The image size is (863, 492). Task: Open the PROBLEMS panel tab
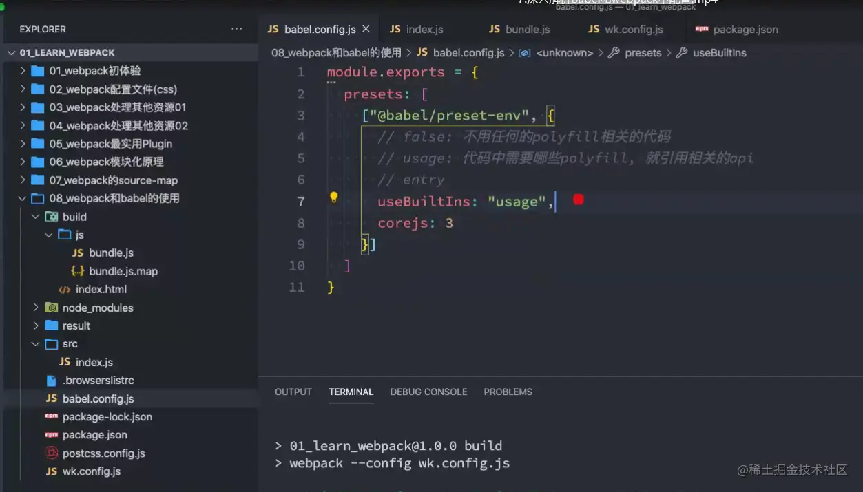(x=508, y=392)
